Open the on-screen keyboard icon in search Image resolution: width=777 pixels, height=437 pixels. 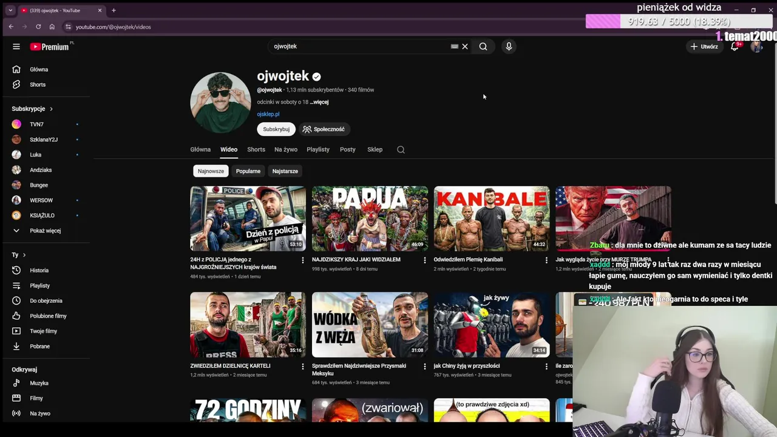pyautogui.click(x=455, y=46)
